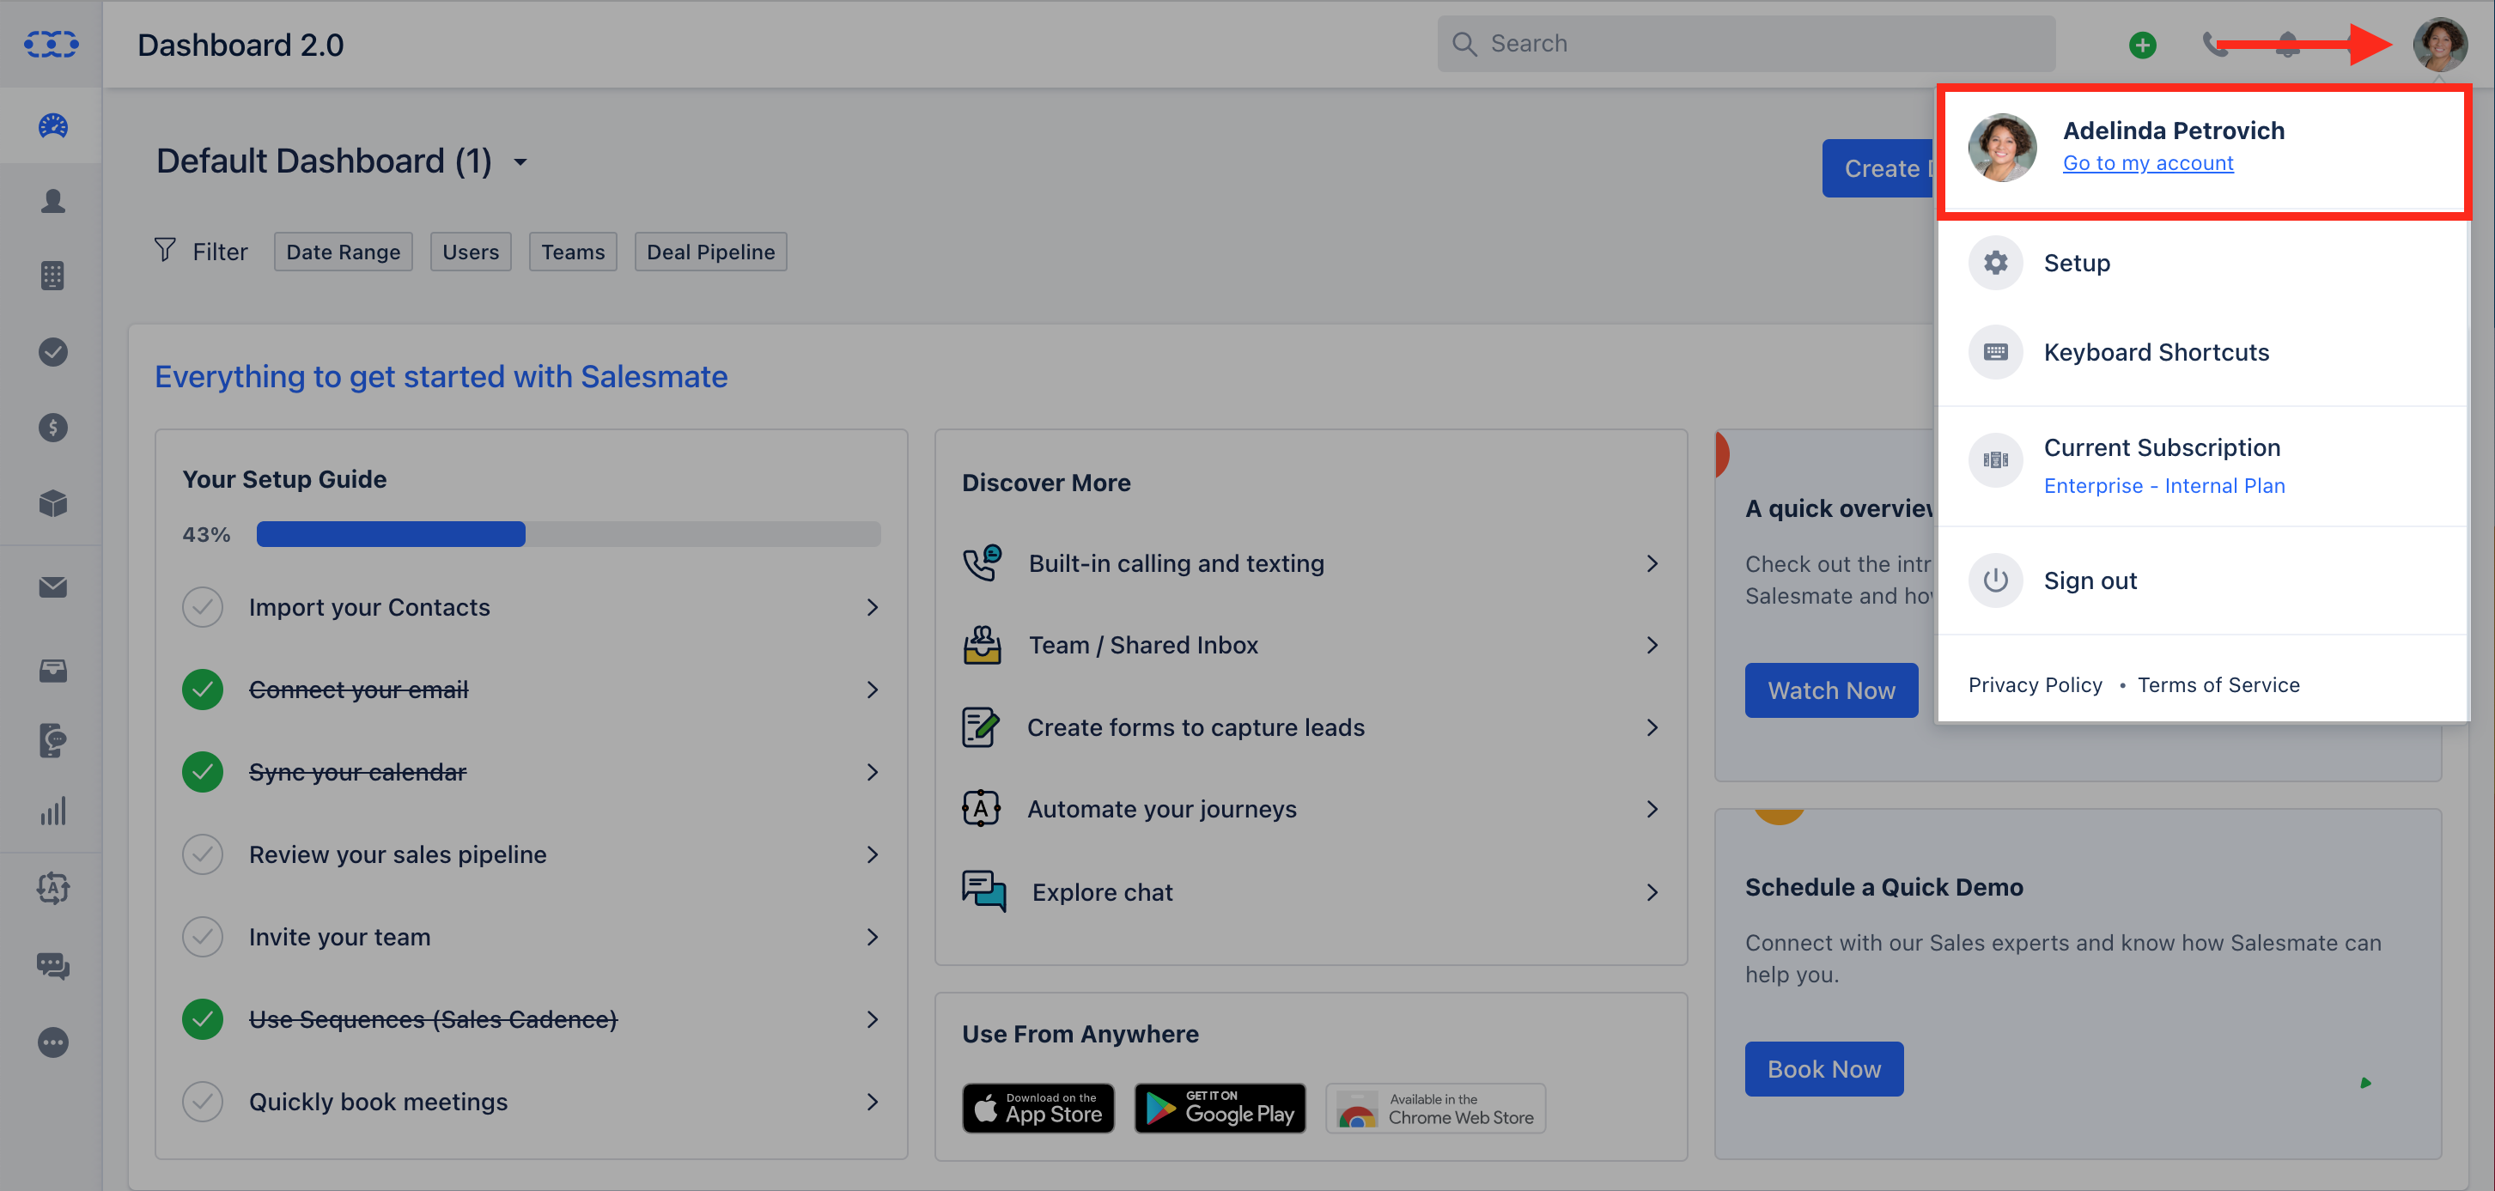This screenshot has width=2495, height=1191.
Task: Click the Create dashboard button
Action: [x=1879, y=168]
